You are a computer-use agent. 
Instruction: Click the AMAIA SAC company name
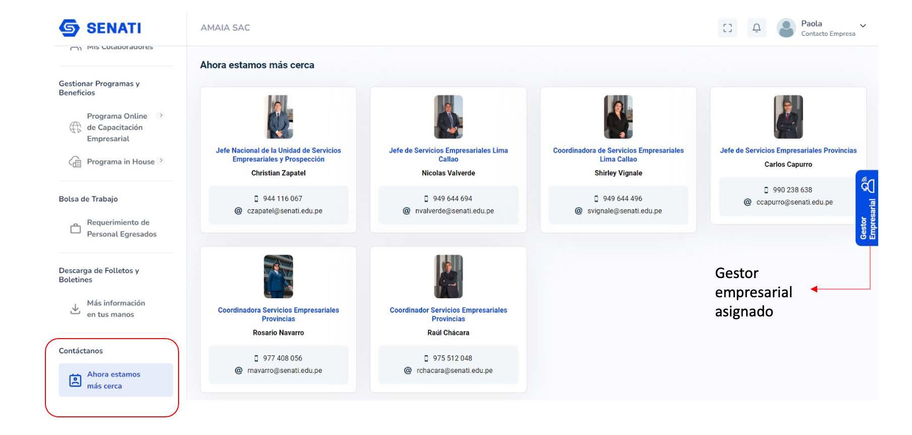click(x=225, y=28)
